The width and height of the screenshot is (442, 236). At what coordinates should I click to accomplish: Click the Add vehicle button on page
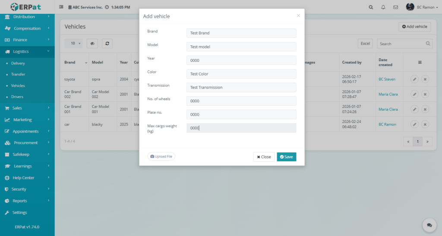414,26
